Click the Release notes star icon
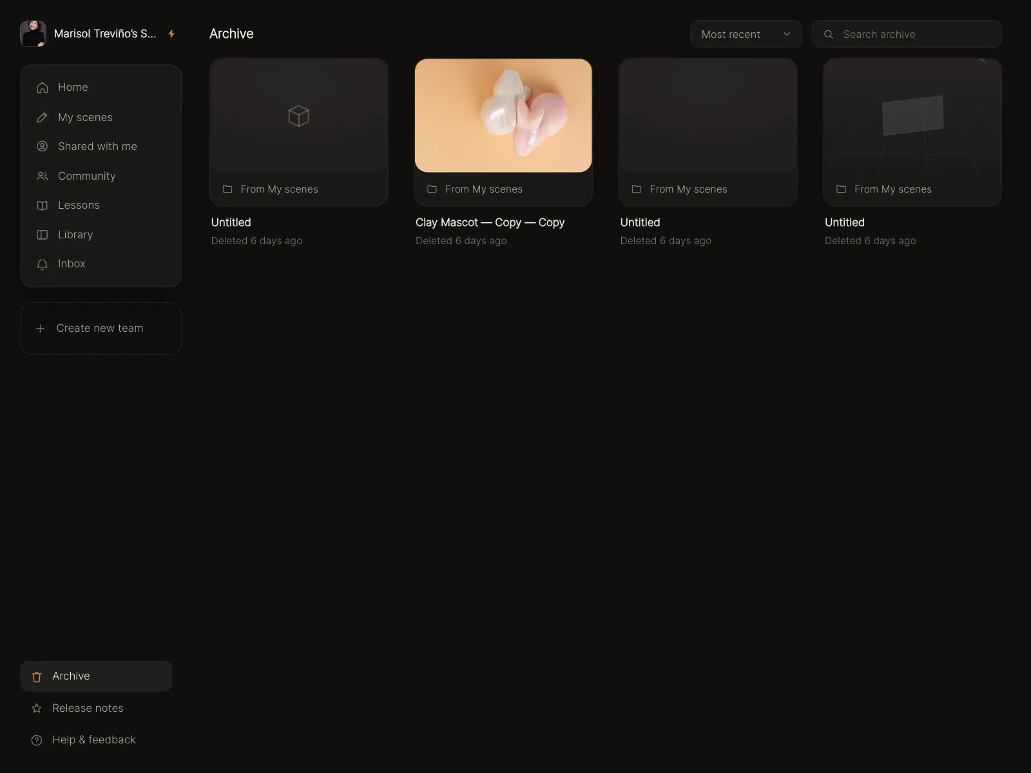The width and height of the screenshot is (1031, 773). tap(37, 708)
